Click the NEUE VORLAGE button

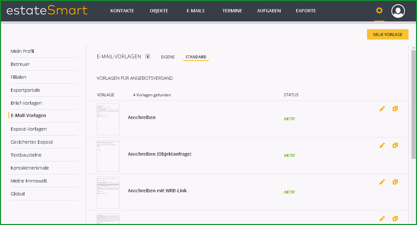[387, 34]
